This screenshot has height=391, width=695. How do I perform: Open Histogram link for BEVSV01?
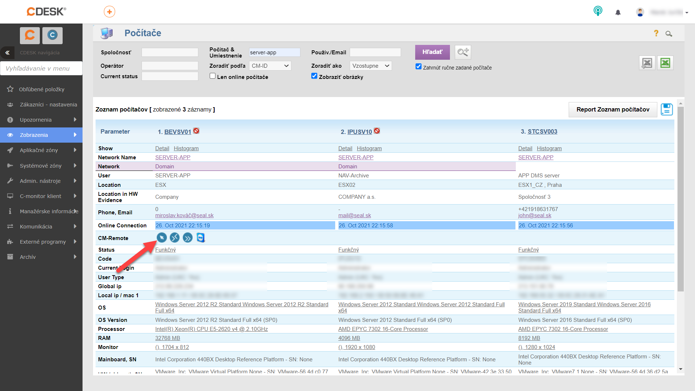coord(186,148)
